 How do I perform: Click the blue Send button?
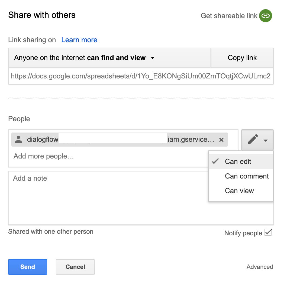(28, 267)
